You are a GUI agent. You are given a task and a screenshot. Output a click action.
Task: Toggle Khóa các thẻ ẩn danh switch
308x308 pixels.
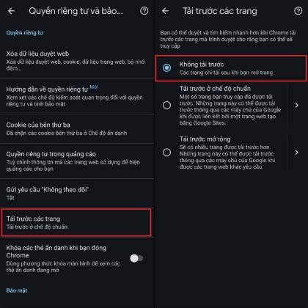[x=136, y=258]
